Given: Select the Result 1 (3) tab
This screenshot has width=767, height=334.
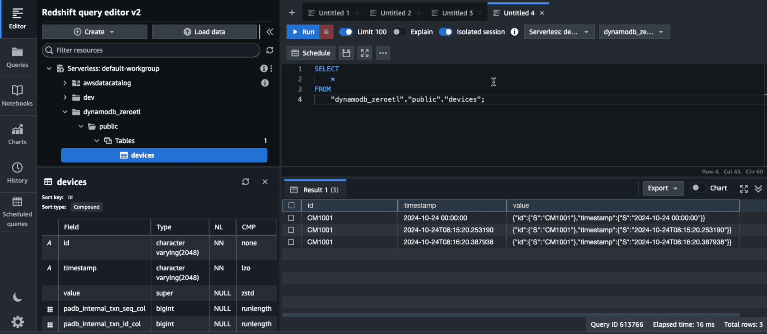Looking at the screenshot, I should coord(315,190).
